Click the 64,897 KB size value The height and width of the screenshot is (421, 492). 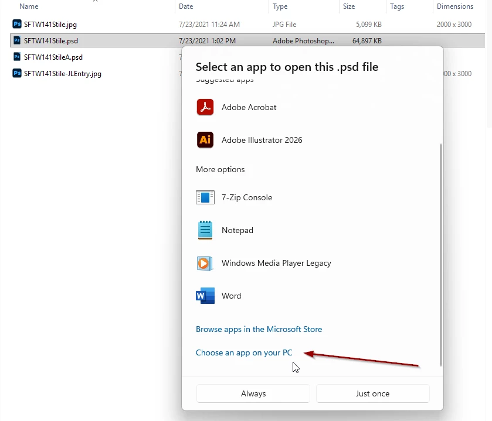pos(367,41)
